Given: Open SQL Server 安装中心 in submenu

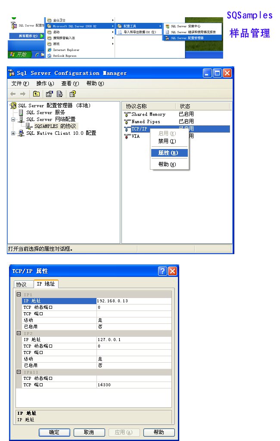Looking at the screenshot, I should coord(193,26).
